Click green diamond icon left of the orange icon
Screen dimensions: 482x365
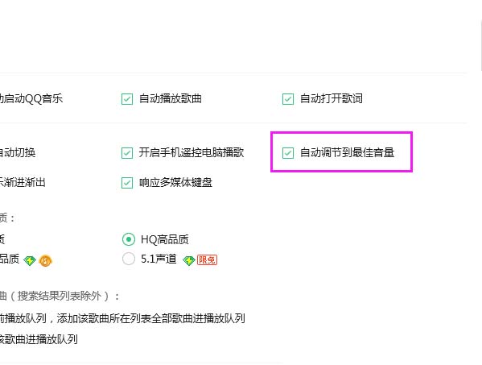30,261
